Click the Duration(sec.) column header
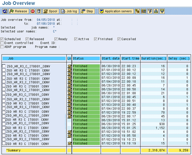 [154, 59]
